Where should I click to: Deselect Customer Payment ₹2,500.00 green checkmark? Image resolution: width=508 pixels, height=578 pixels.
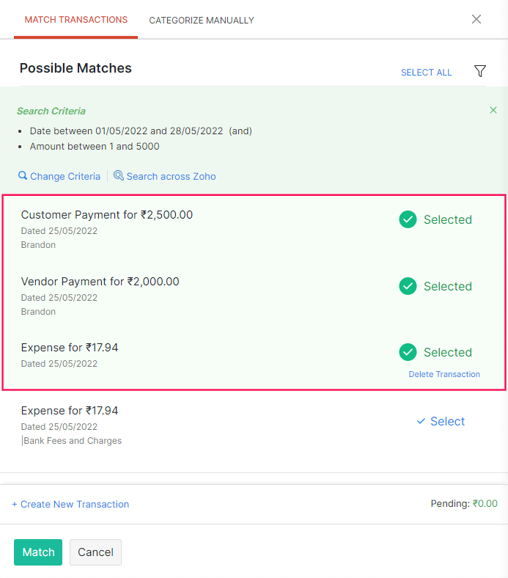pos(408,219)
